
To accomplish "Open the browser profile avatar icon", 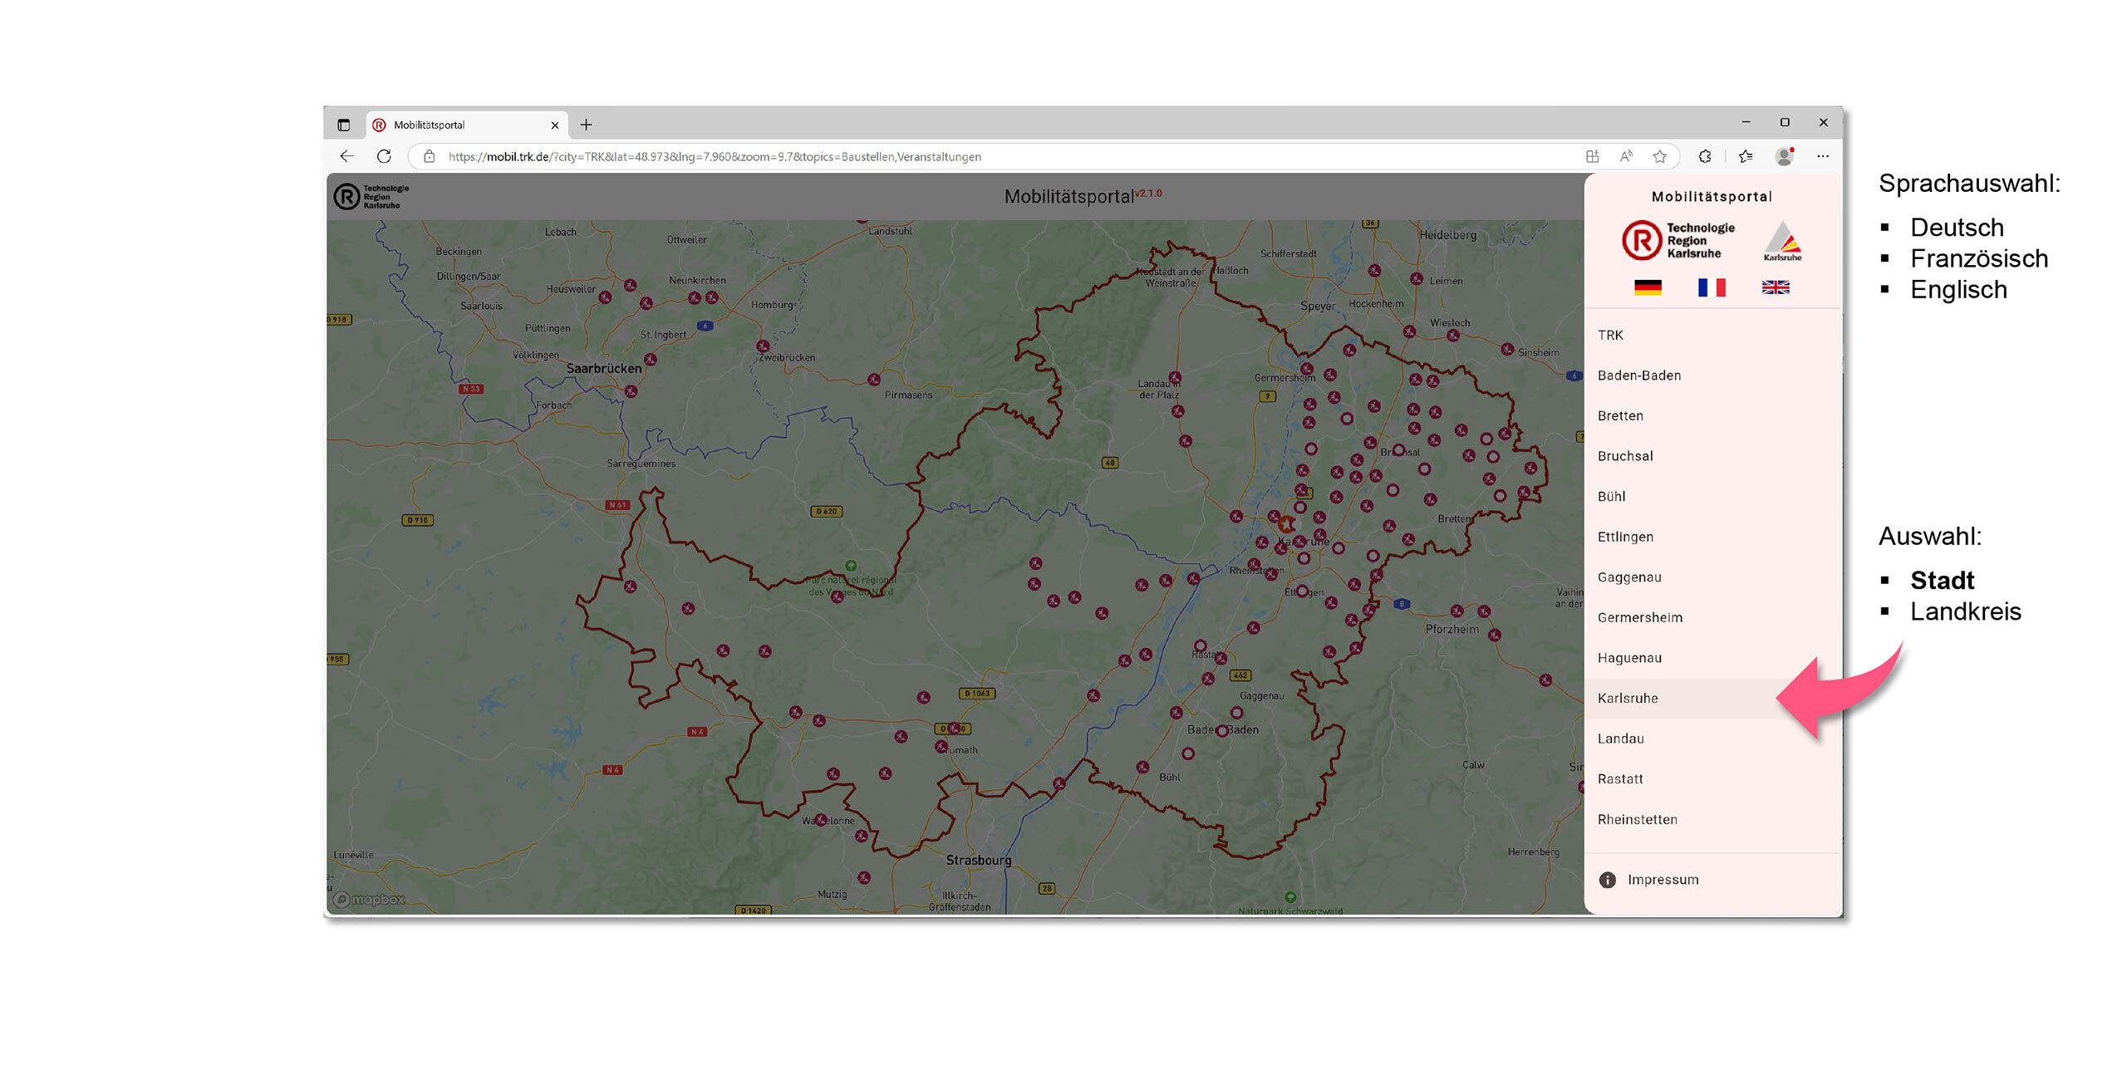I will coord(1783,156).
